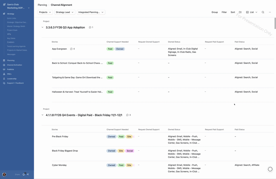
Task: Open the Strategy Lead dropdown
Action: tap(65, 12)
